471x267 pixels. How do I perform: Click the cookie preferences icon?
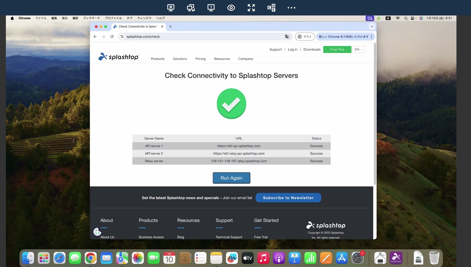point(97,232)
